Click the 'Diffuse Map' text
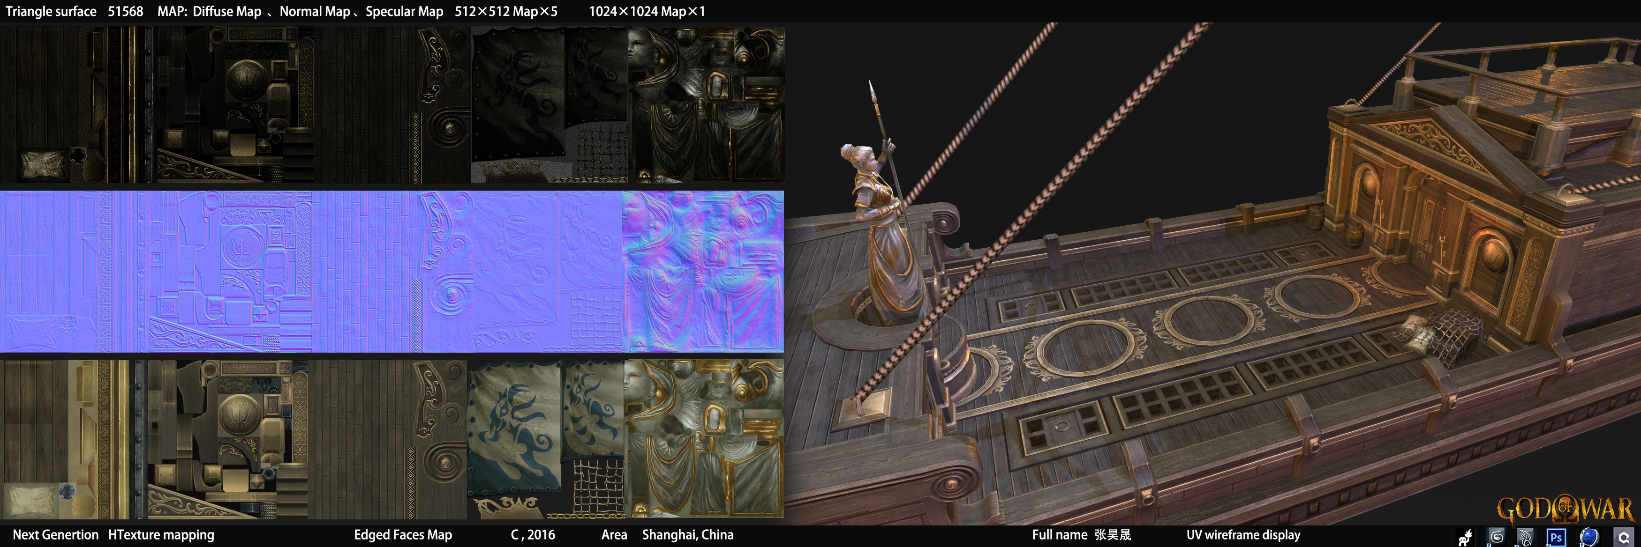The height and width of the screenshot is (547, 1641). pyautogui.click(x=227, y=11)
